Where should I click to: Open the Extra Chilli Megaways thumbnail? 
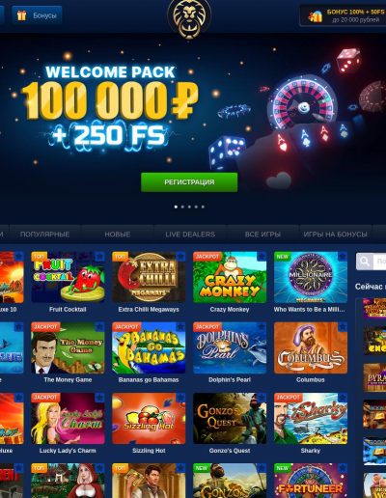click(149, 277)
